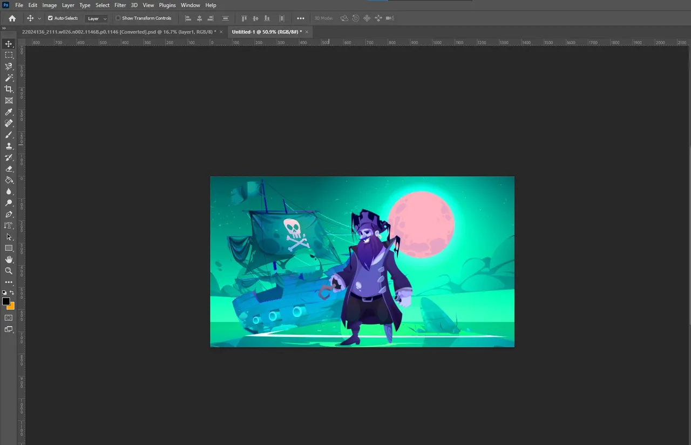Click the Photoshop Ps logo icon
Viewport: 691px width, 445px height.
click(x=5, y=5)
